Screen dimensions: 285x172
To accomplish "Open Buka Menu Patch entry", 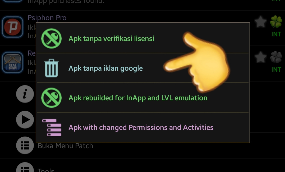I will (142, 146).
